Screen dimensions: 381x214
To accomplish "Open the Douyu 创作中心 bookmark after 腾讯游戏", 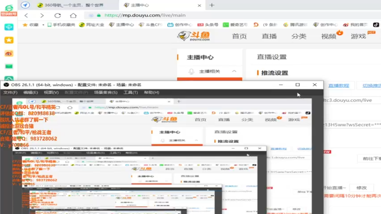I will click(x=326, y=25).
